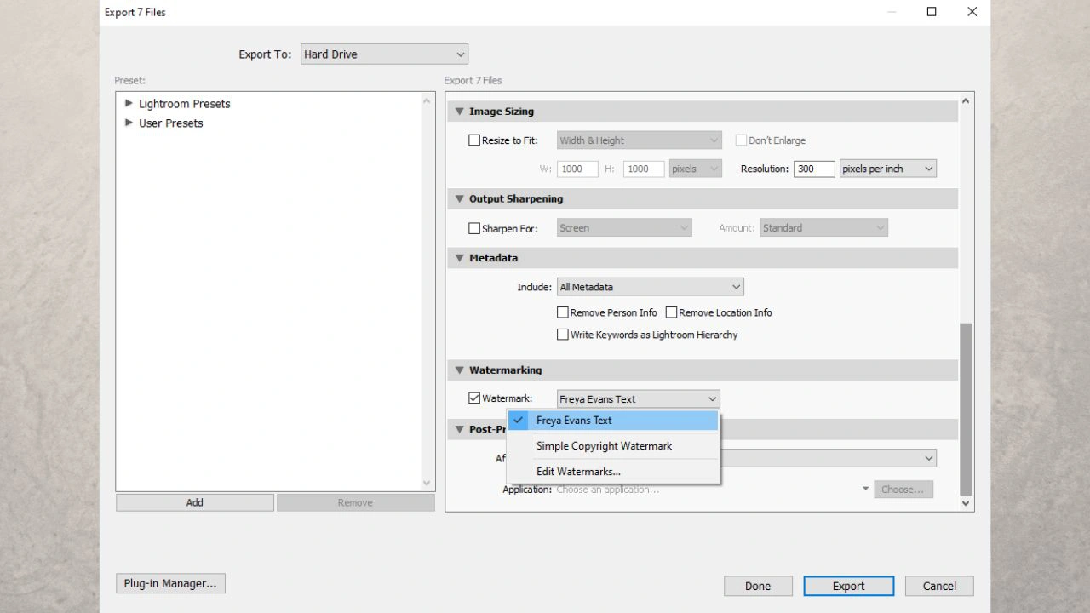The image size is (1090, 613).
Task: Click the Export button
Action: click(x=849, y=586)
